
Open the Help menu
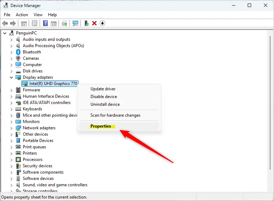click(52, 15)
